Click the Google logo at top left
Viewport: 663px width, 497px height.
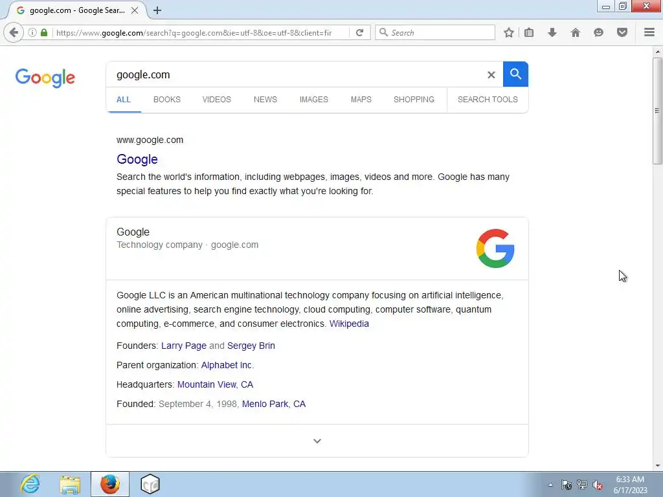pyautogui.click(x=45, y=78)
